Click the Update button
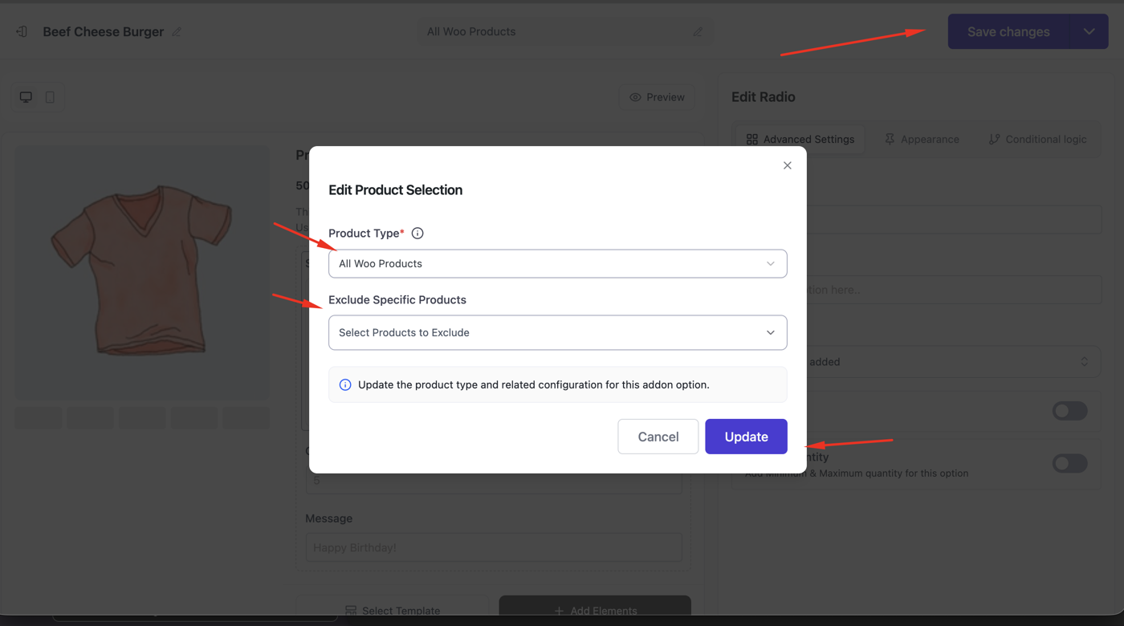Screen dimensions: 1124x626 (x=746, y=437)
